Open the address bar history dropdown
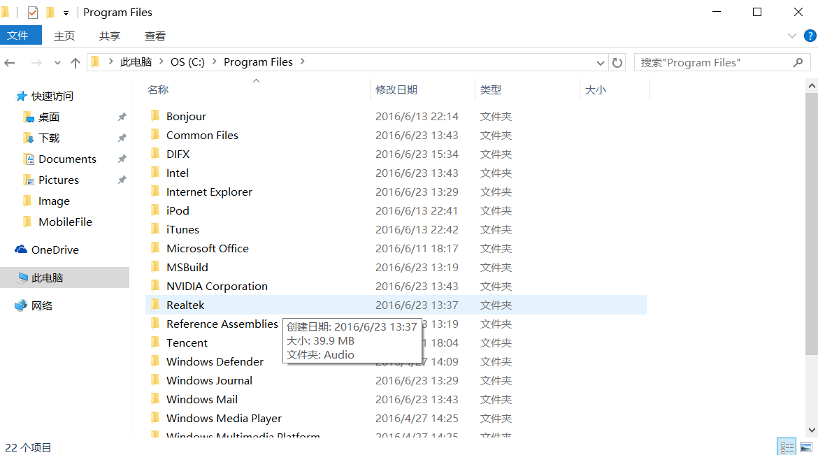The height and width of the screenshot is (455, 818). point(600,63)
